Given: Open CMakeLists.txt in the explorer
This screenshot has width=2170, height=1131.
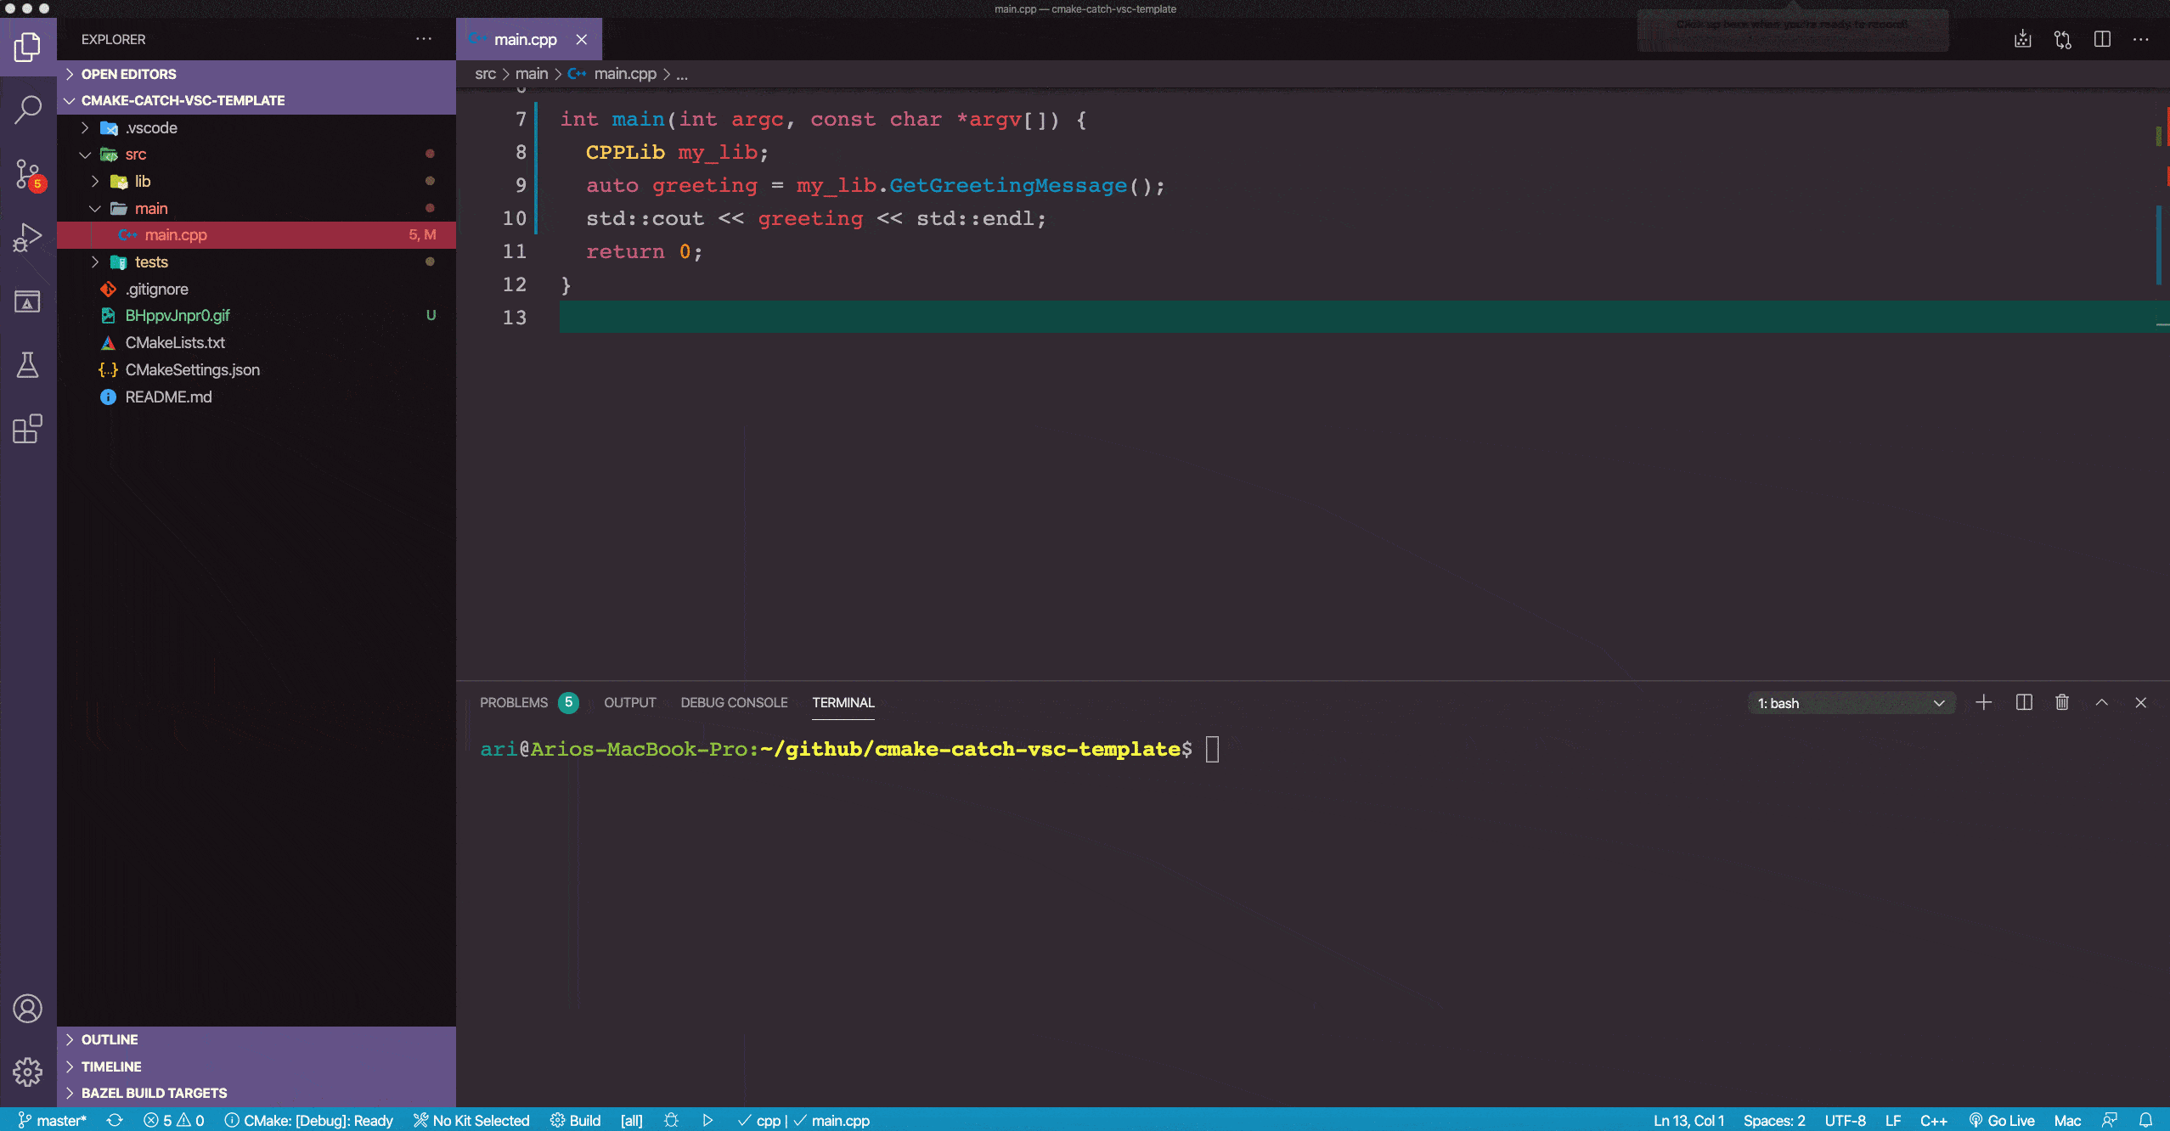Looking at the screenshot, I should (175, 343).
